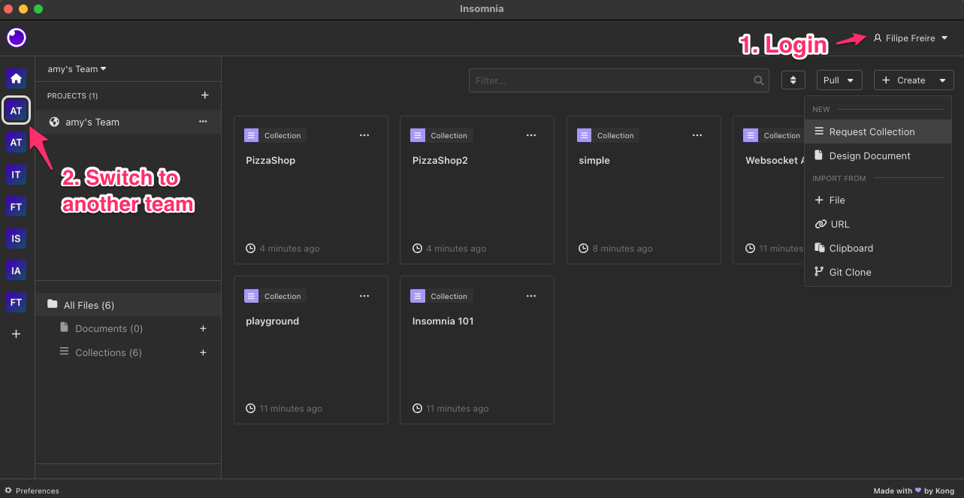
Task: Switch to the AT team directly above IT
Action: [x=16, y=142]
